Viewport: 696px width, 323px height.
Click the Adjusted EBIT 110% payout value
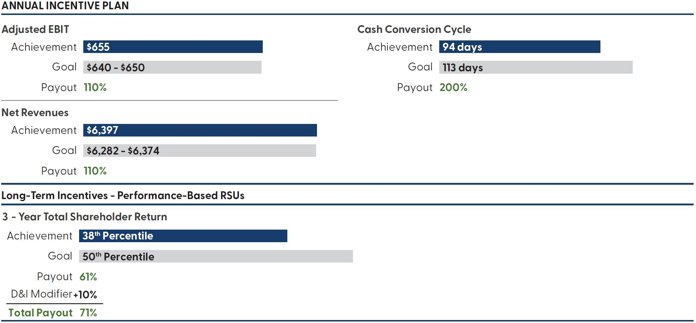[x=95, y=87]
